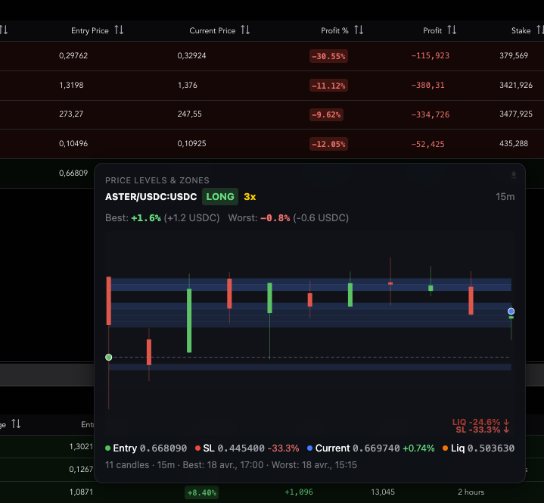544x503 pixels.
Task: Click the entry price 273,27 cell
Action: (x=71, y=114)
